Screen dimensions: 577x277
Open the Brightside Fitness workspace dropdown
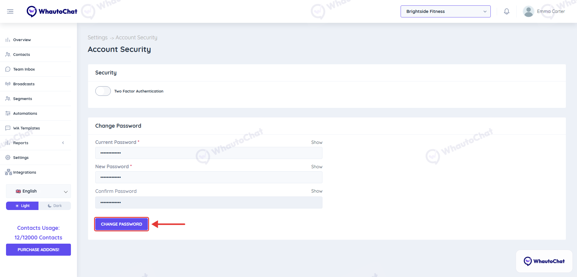pyautogui.click(x=446, y=11)
